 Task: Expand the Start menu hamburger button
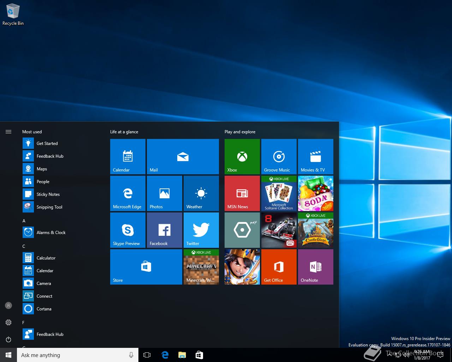point(8,132)
